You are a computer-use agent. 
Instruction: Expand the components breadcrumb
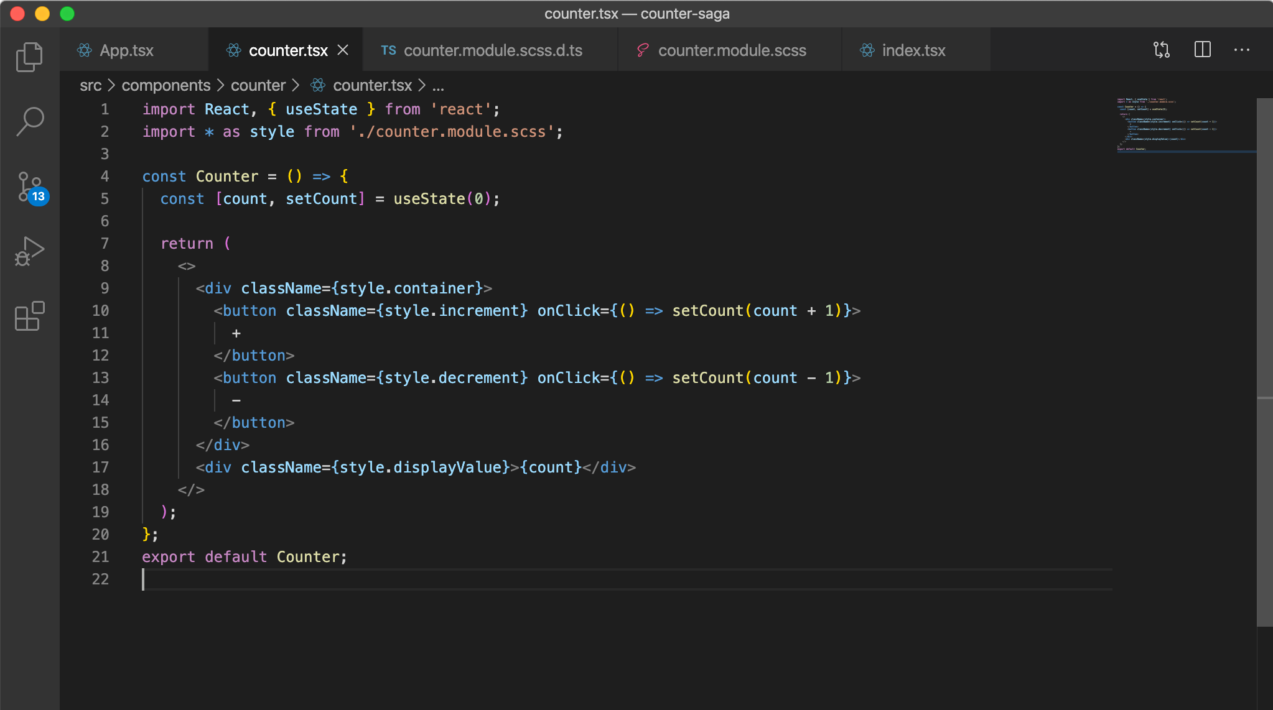(x=166, y=85)
